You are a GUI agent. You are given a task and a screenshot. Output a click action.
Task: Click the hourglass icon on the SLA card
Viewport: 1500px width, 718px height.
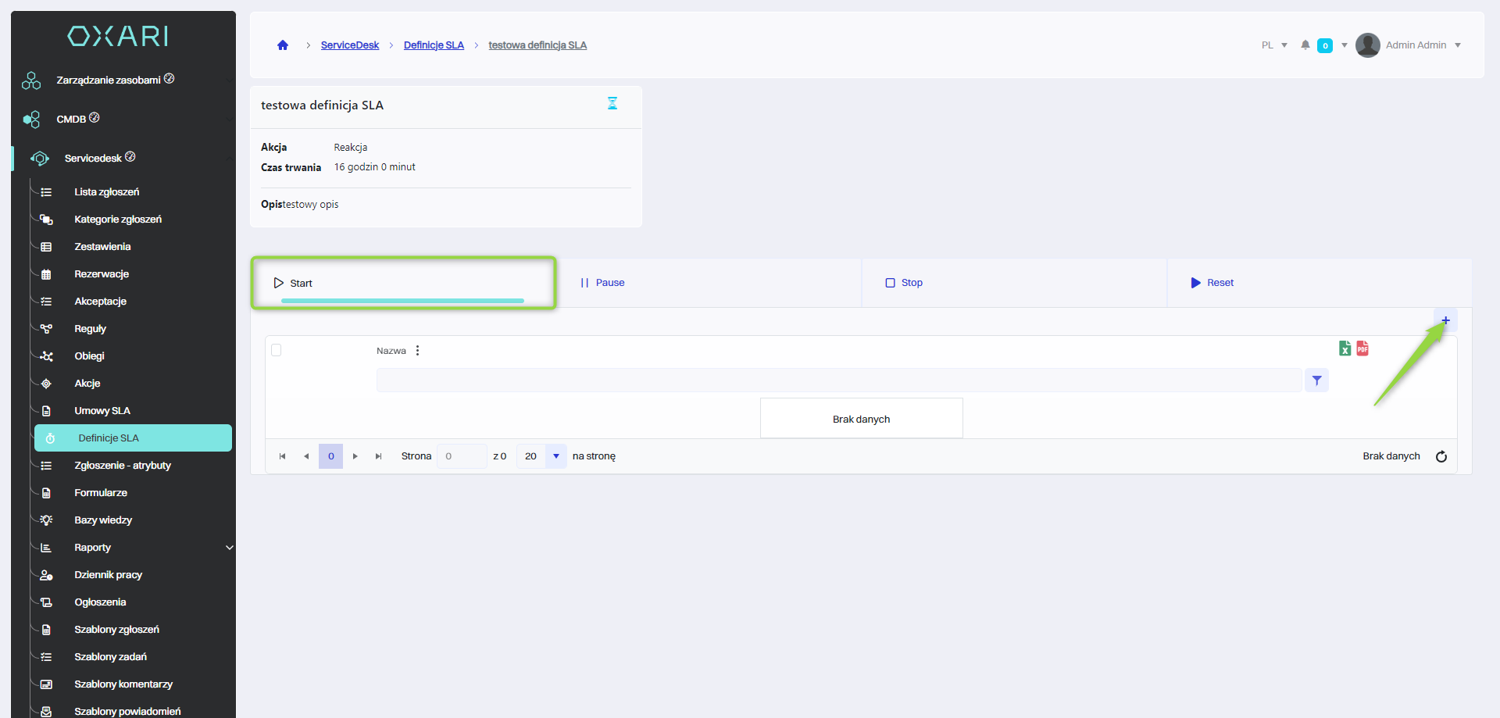coord(612,103)
